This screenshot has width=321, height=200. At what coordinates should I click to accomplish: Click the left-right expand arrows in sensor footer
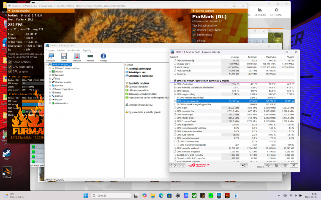174,165
